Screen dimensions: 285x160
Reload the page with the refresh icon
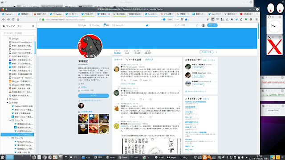(13, 20)
